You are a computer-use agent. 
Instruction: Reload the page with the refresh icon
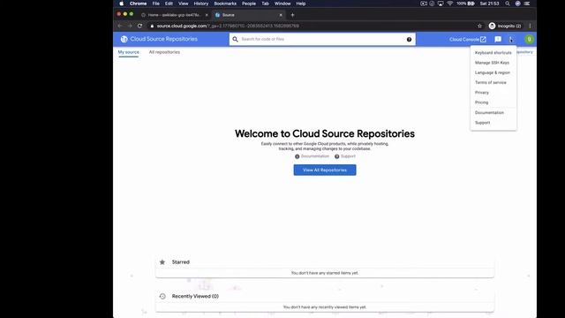click(x=139, y=26)
